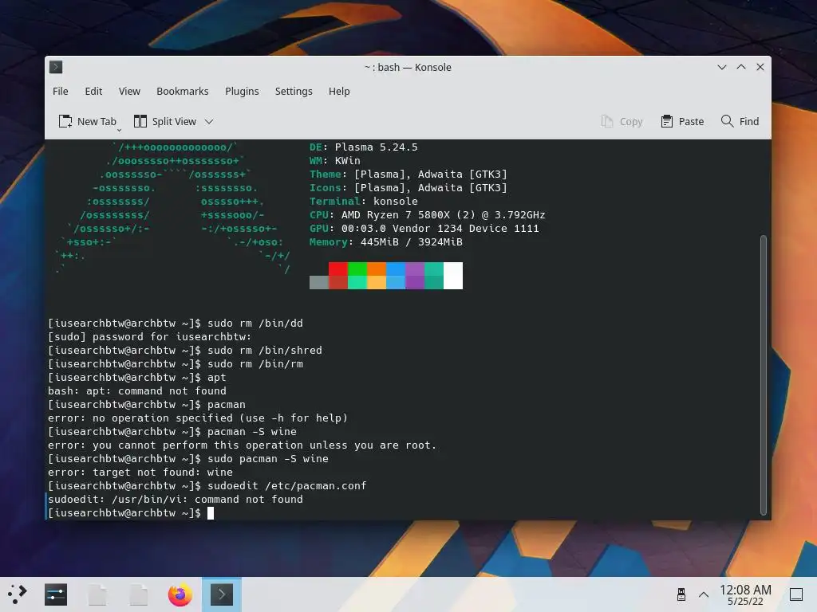Open Firefox from the taskbar
The height and width of the screenshot is (612, 817).
(180, 594)
